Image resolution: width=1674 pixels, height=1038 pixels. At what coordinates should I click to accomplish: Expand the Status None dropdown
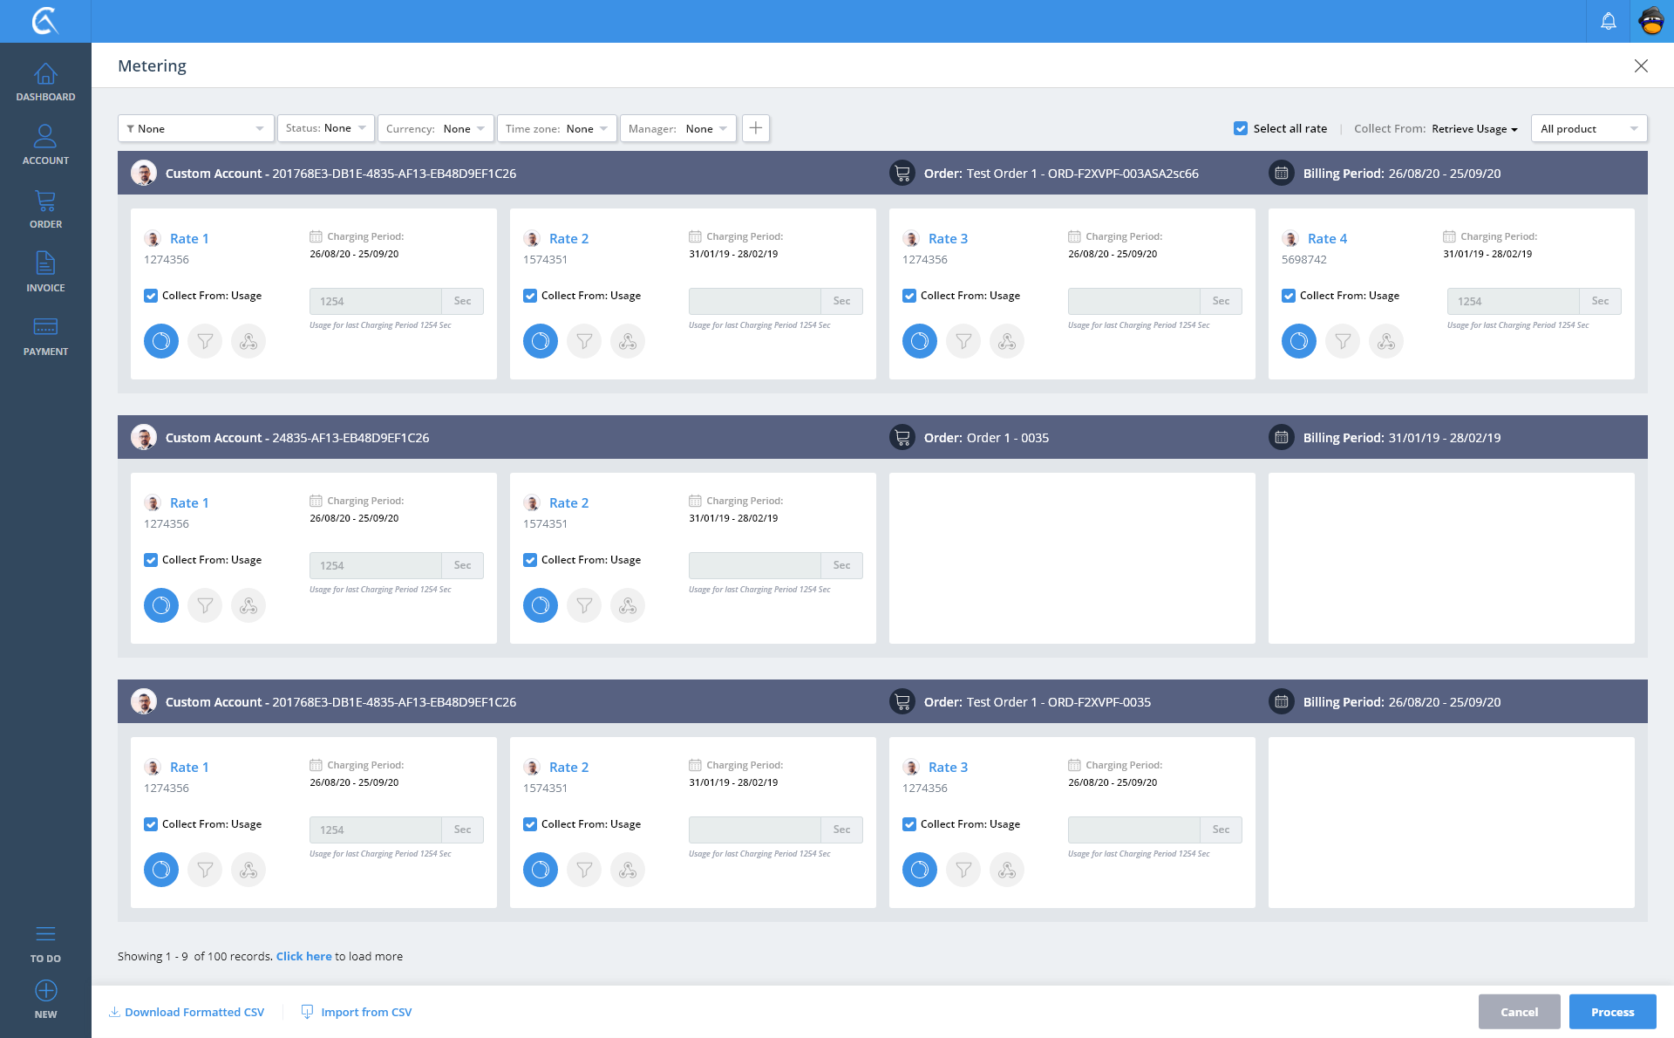pyautogui.click(x=326, y=128)
